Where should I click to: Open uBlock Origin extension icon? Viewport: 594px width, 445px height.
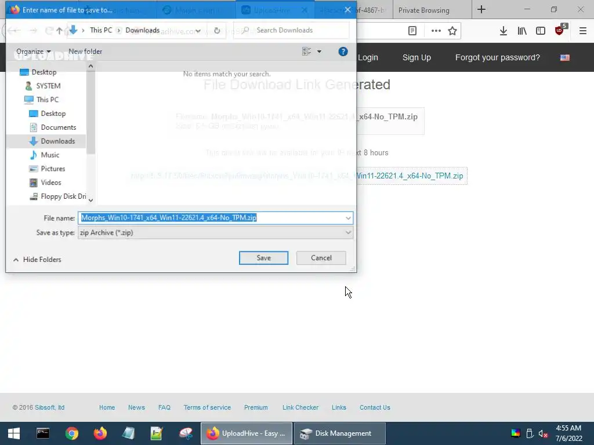(560, 30)
